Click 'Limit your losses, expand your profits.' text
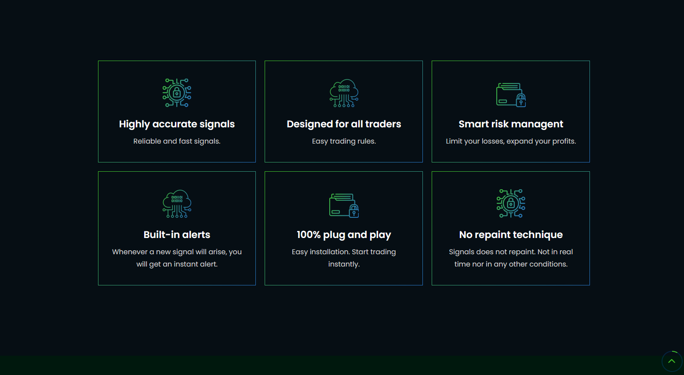This screenshot has height=375, width=684. [511, 141]
